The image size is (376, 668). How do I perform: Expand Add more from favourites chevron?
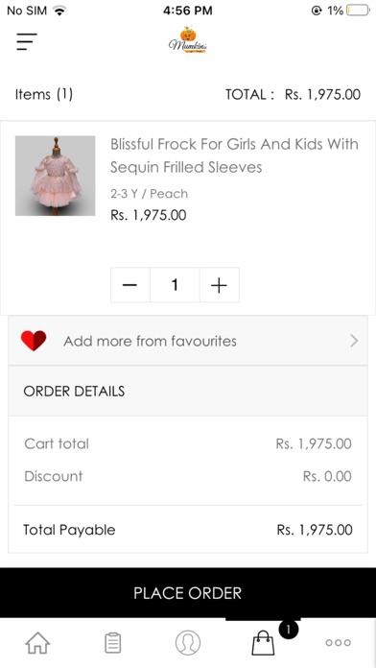354,341
